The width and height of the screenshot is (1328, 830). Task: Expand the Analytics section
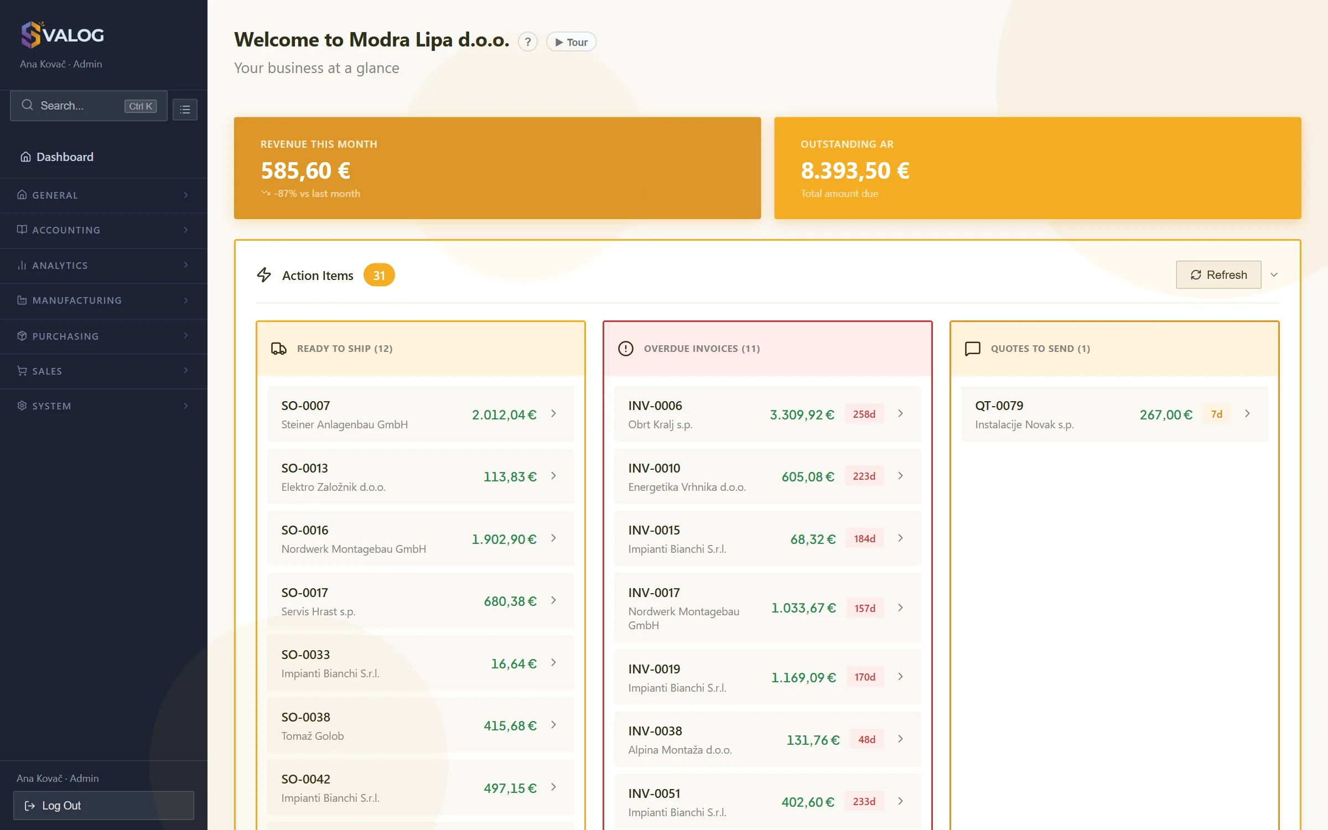(x=103, y=266)
